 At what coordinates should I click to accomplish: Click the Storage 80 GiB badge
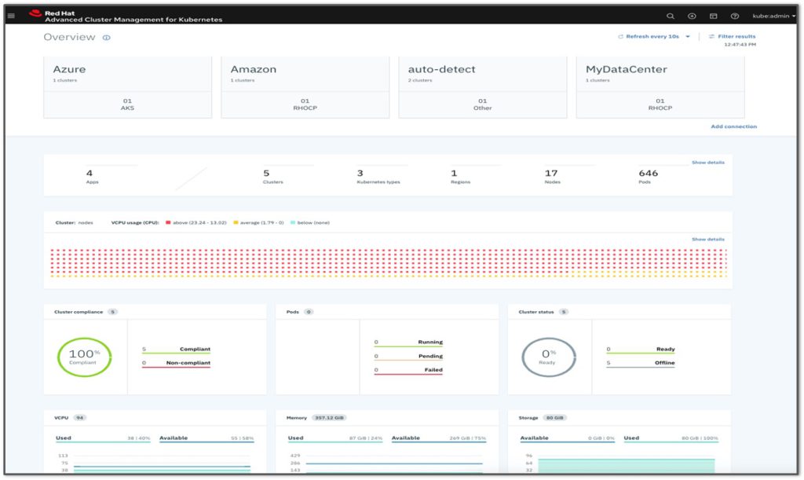[x=554, y=418]
